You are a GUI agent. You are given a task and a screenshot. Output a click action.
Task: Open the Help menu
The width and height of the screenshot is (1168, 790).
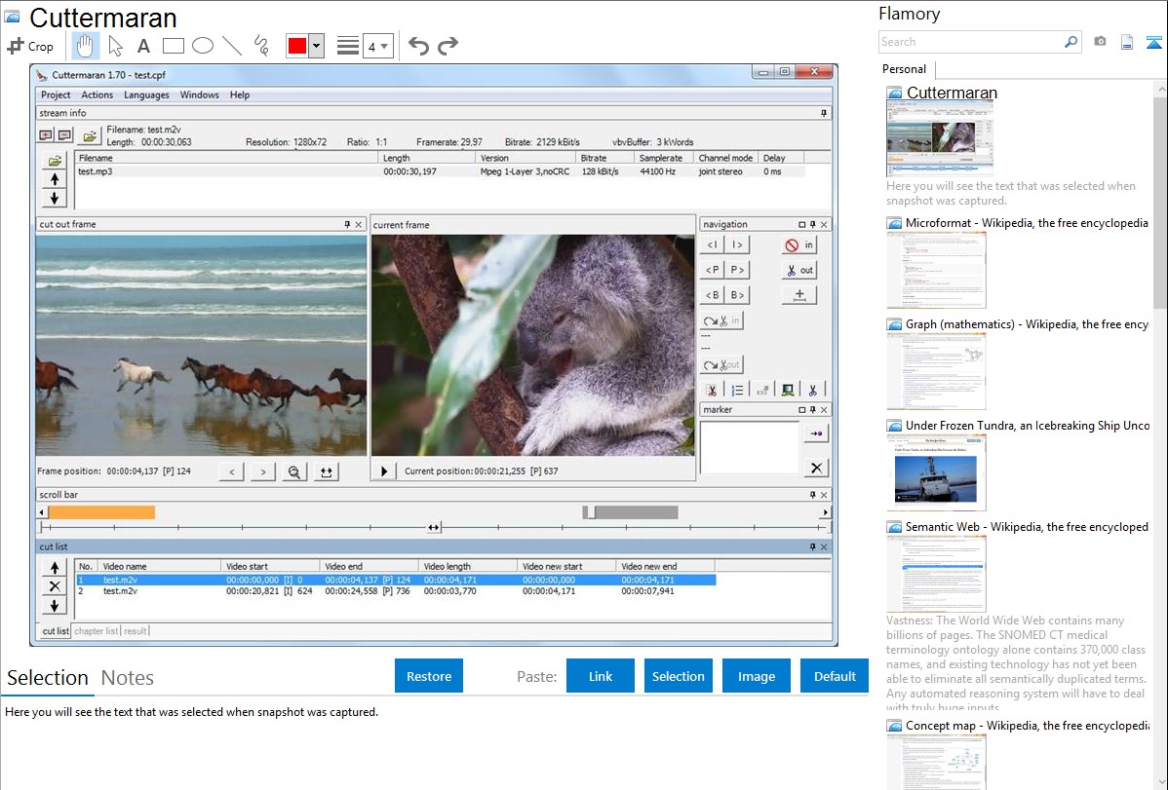[240, 94]
